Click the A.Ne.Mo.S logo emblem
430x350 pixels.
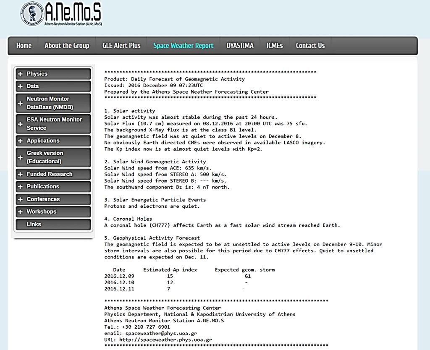pyautogui.click(x=32, y=14)
